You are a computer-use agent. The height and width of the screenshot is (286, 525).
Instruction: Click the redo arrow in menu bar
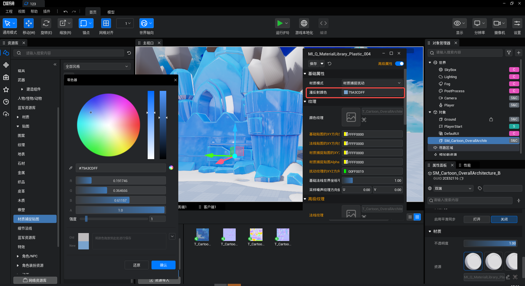74,11
